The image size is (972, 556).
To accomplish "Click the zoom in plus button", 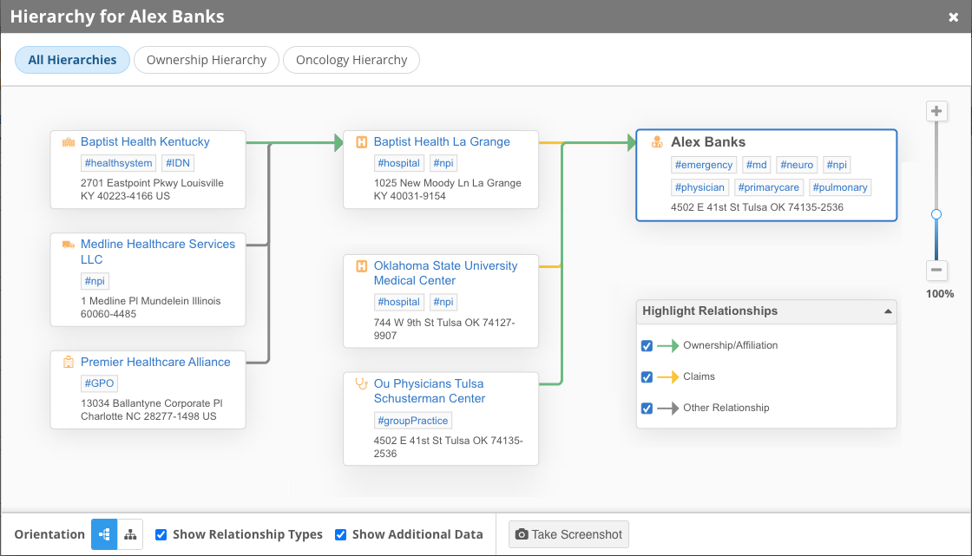I will click(936, 111).
